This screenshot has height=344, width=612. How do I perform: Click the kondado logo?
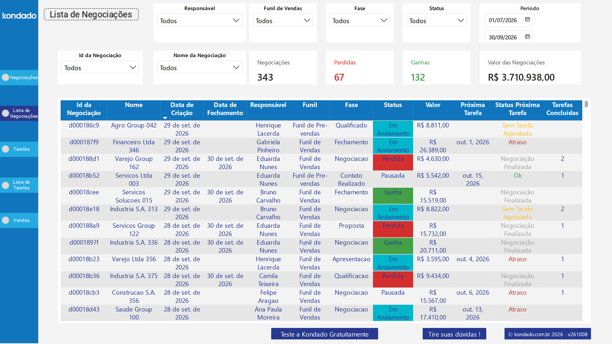(19, 16)
